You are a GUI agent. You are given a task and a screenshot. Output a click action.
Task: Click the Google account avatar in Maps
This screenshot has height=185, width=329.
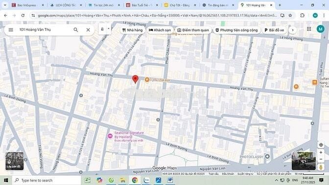pos(320,29)
